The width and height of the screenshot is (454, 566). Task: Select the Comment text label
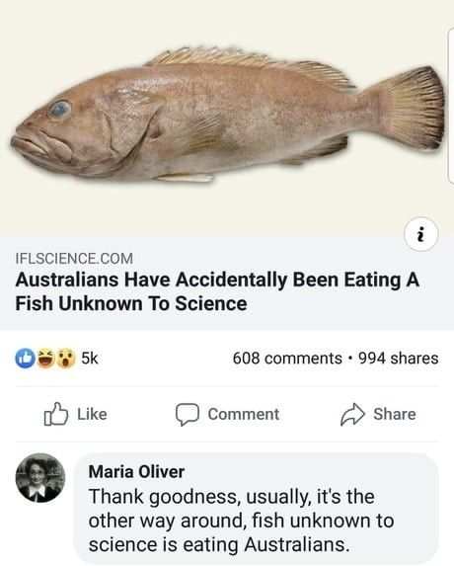(244, 414)
